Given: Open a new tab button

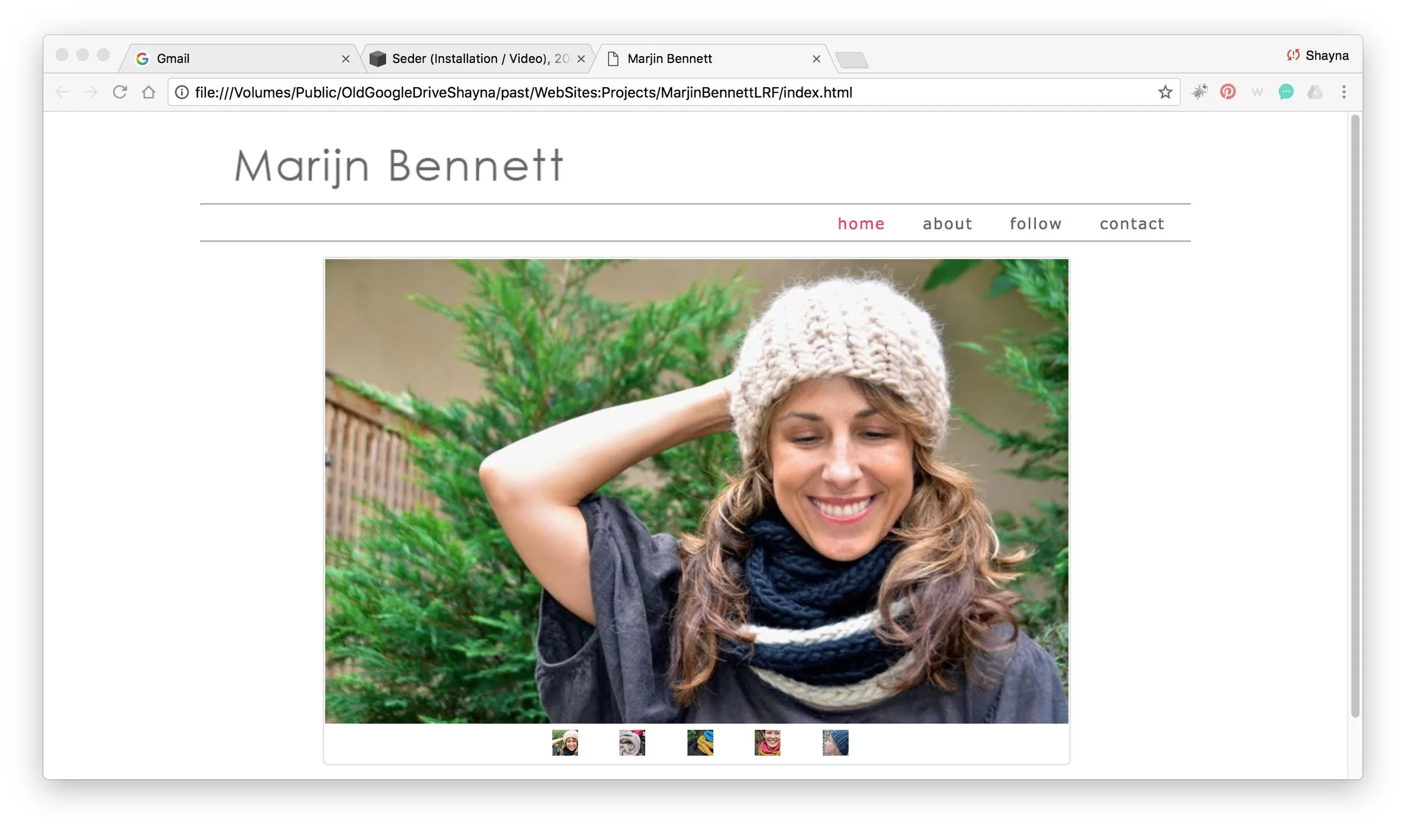Looking at the screenshot, I should 851,60.
